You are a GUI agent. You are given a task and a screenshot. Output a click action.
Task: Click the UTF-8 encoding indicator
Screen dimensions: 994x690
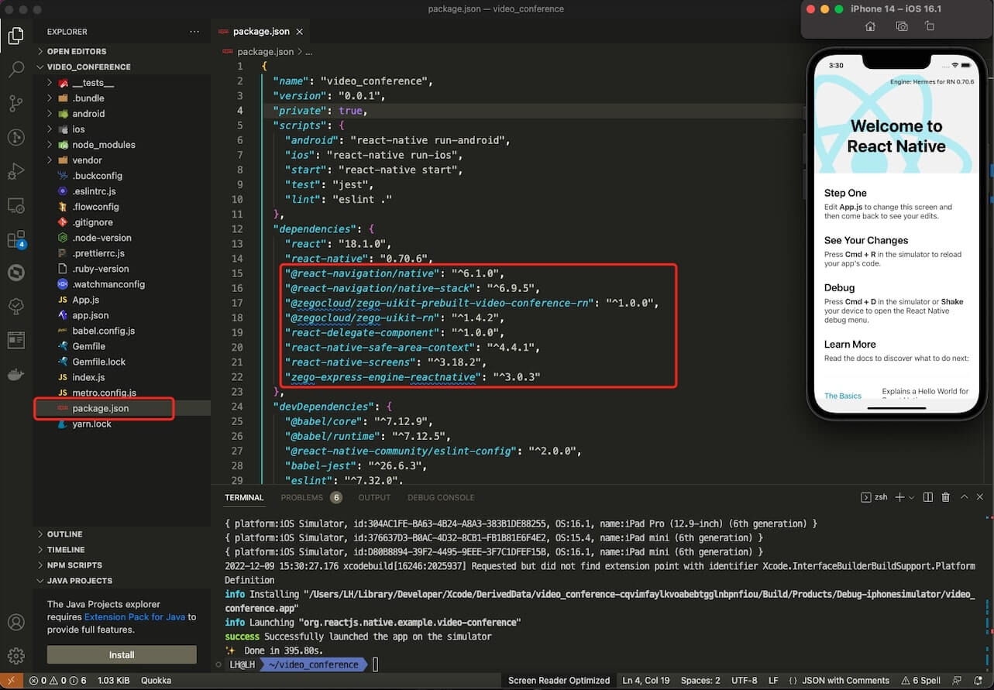[744, 681]
